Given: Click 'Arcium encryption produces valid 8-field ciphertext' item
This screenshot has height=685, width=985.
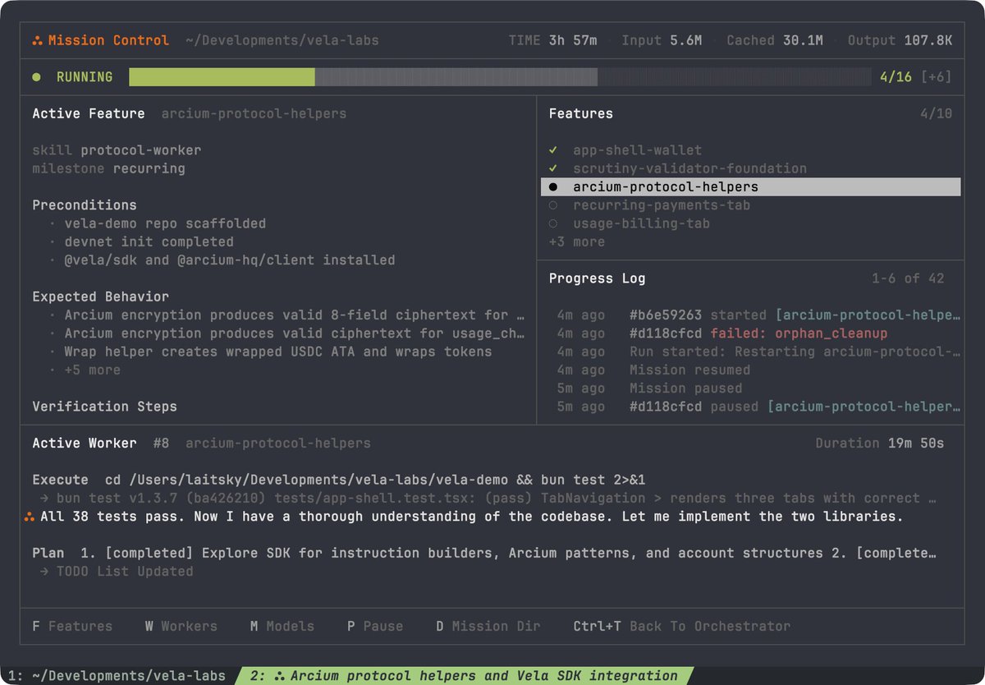Looking at the screenshot, I should [295, 315].
